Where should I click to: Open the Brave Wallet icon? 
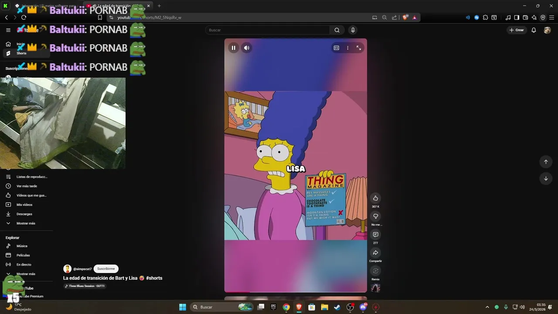[x=525, y=17]
